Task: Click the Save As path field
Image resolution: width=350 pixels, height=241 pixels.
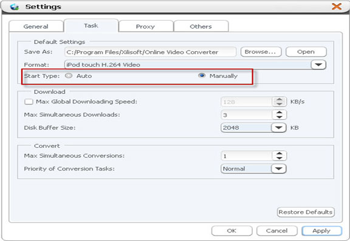Action: tap(150, 52)
